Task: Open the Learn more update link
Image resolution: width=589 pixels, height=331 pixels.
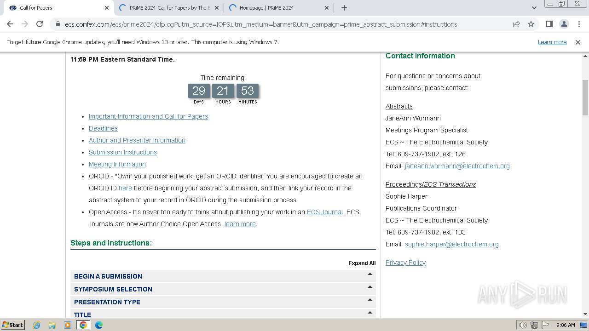Action: tap(552, 42)
